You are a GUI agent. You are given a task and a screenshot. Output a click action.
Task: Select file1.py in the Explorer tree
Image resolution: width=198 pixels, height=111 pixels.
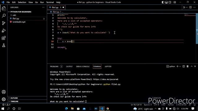(27, 18)
